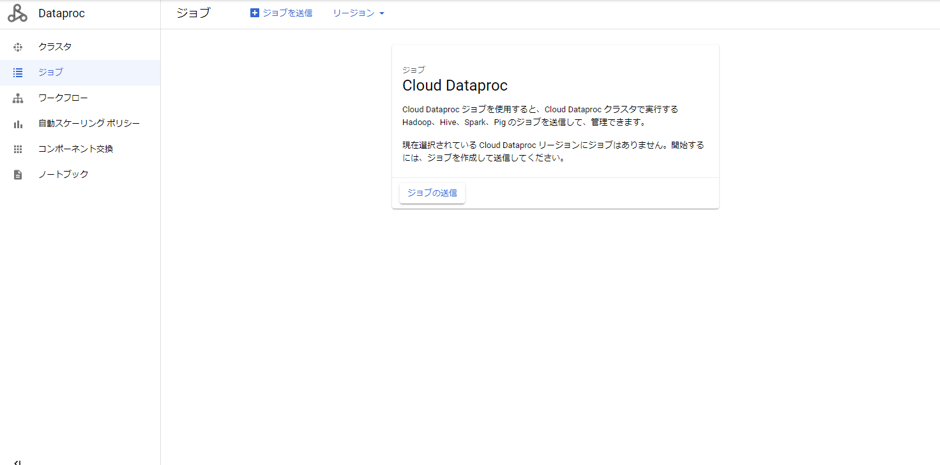Click the Dataproc product logo icon
Viewport: 940px width, 465px height.
pos(18,13)
